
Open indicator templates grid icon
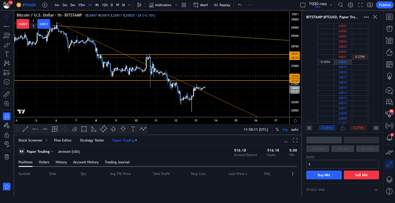184,5
